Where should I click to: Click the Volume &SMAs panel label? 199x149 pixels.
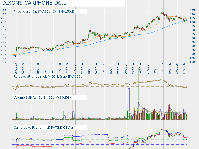tap(43, 97)
